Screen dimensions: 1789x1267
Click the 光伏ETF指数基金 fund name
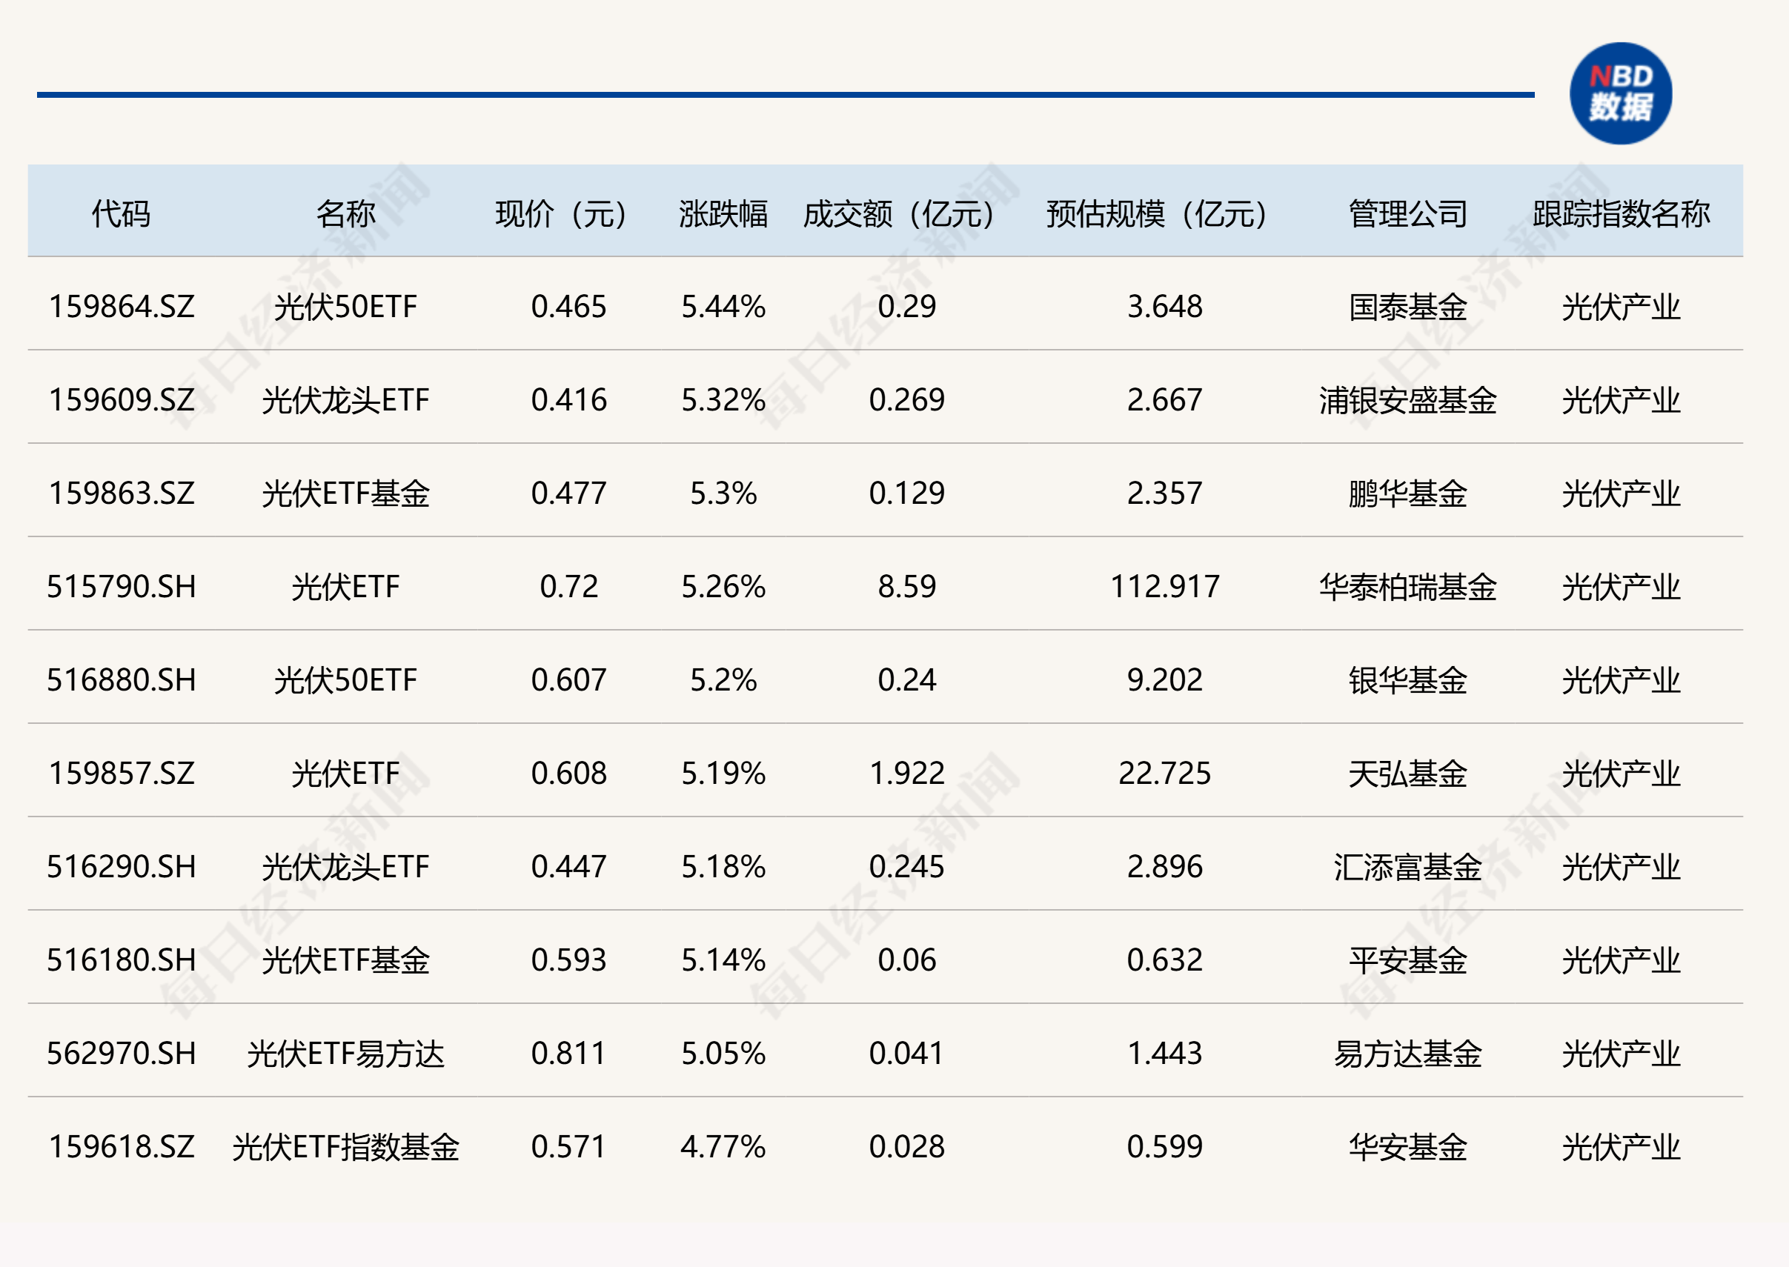tap(345, 1147)
